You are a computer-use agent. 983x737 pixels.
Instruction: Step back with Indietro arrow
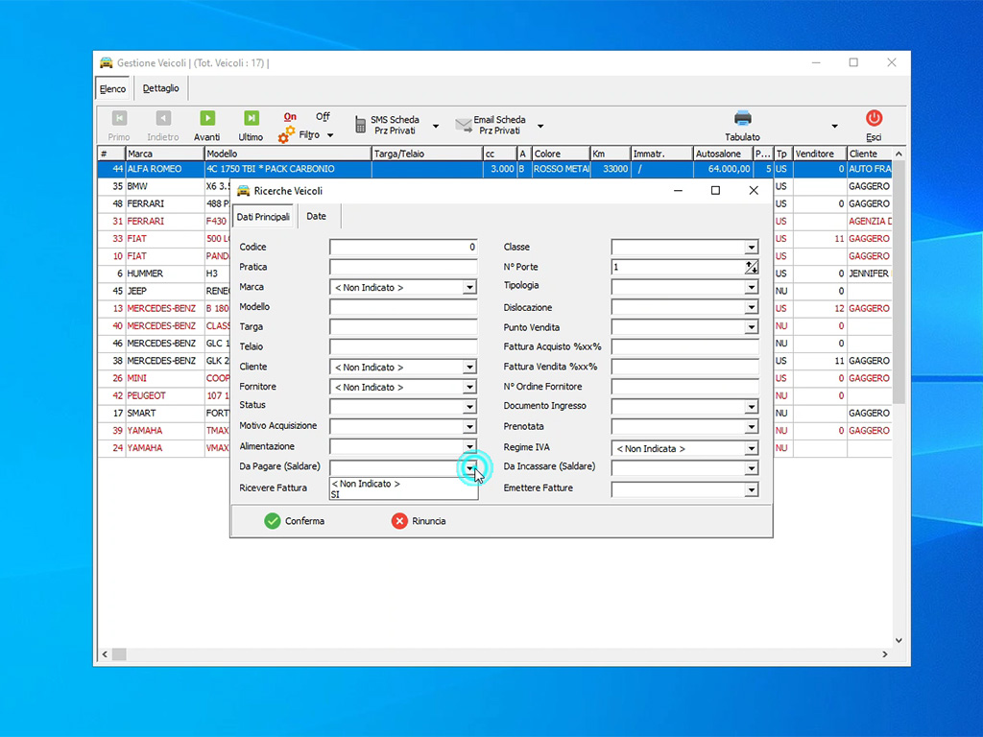pos(163,126)
